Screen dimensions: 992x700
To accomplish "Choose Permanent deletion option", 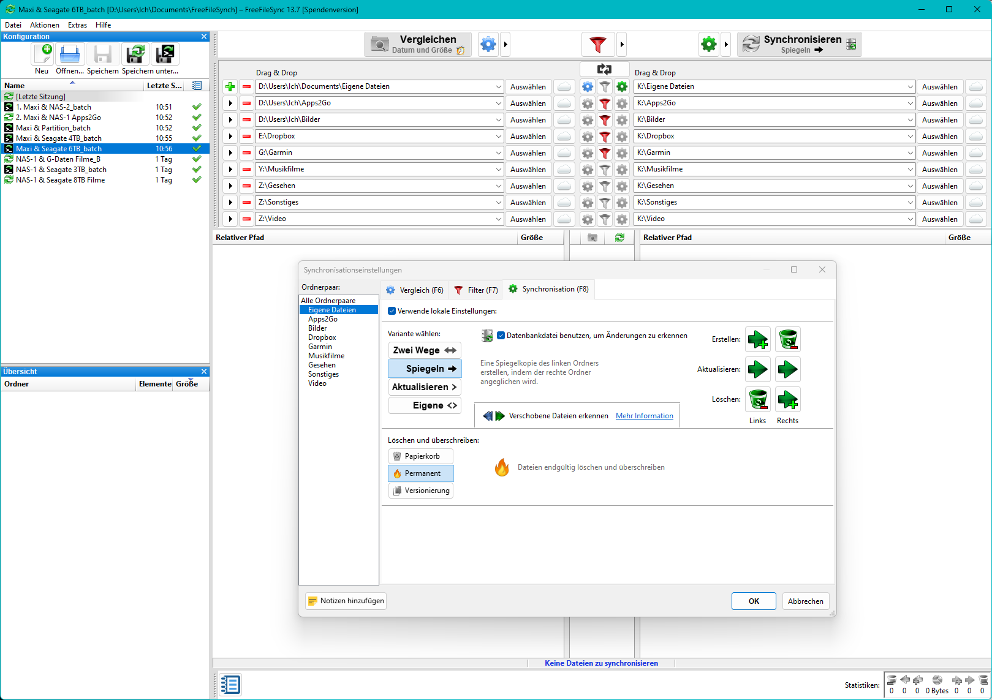I will [421, 473].
